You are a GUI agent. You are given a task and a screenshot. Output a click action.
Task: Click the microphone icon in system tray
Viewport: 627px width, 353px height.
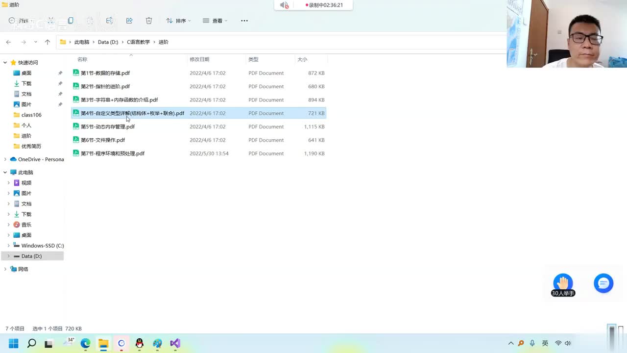coord(532,343)
